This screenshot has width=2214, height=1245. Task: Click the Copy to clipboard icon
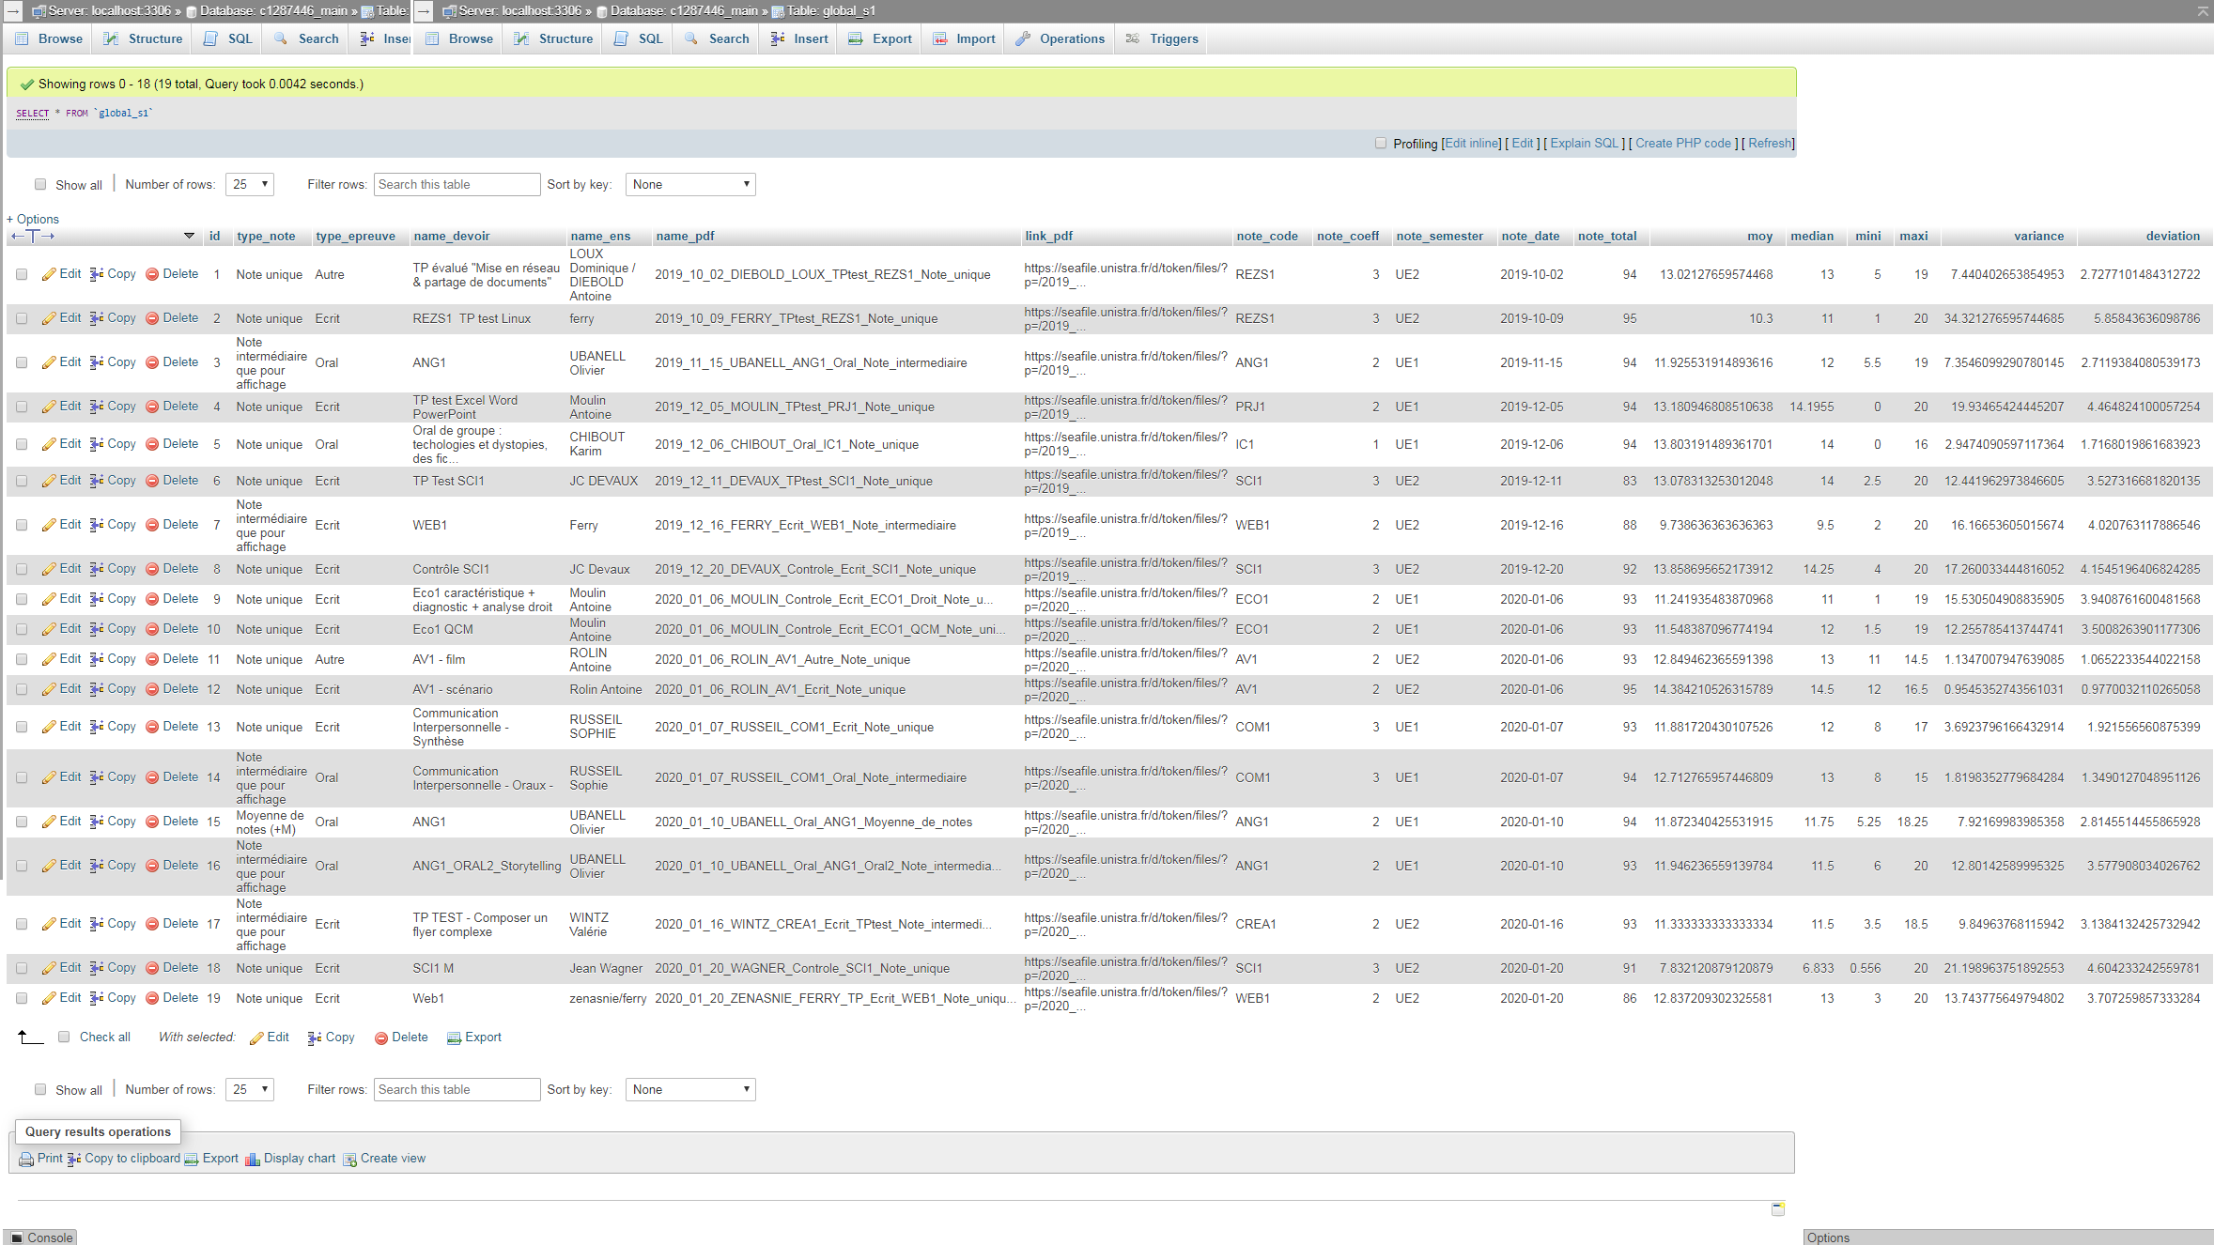74,1160
